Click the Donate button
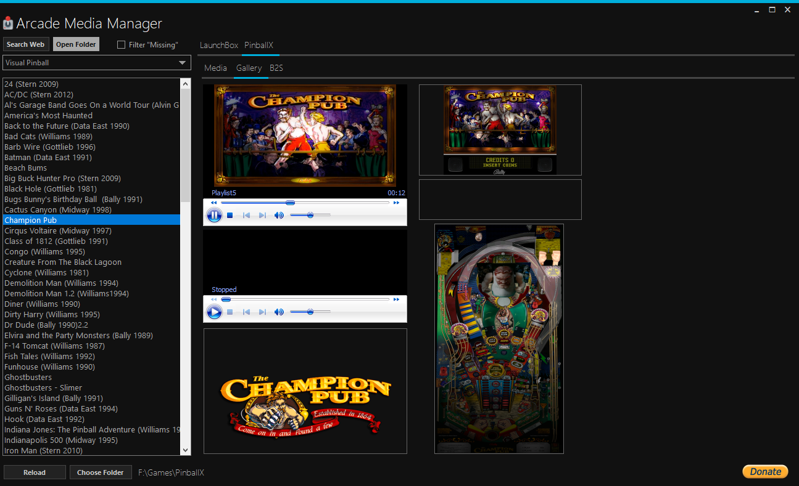 tap(765, 472)
